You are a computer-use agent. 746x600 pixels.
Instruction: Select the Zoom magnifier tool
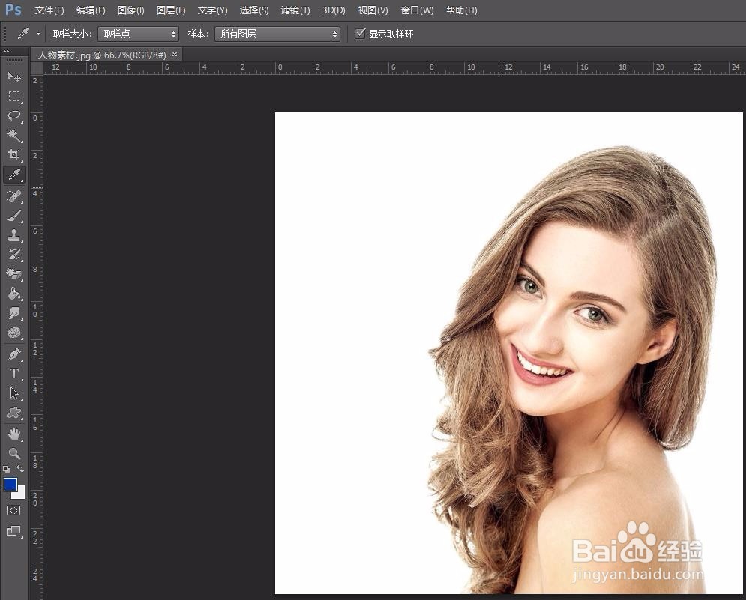(x=13, y=453)
